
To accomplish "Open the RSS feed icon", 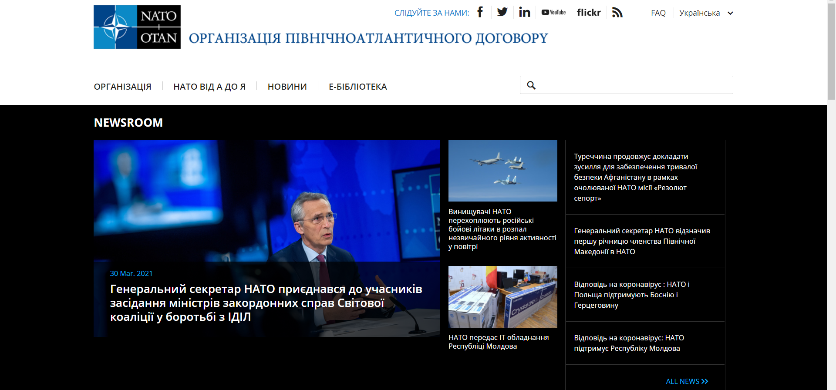I will [617, 12].
